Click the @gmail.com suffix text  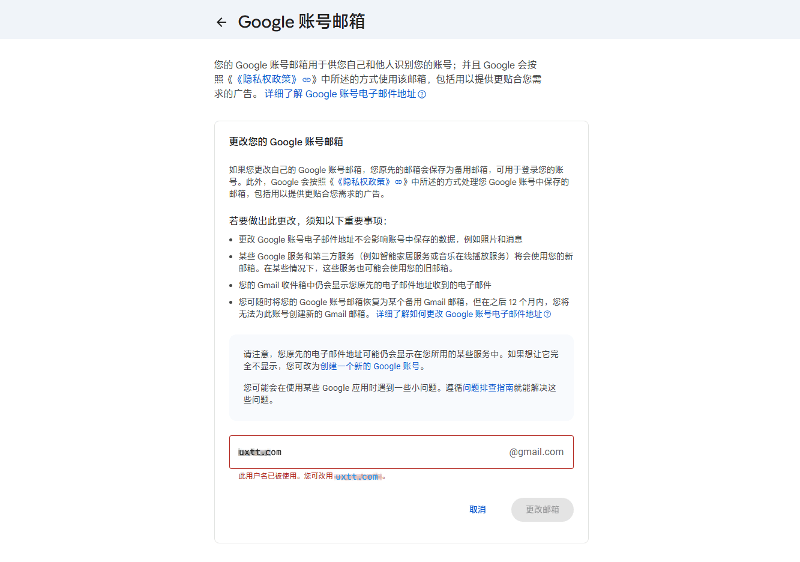tap(537, 452)
